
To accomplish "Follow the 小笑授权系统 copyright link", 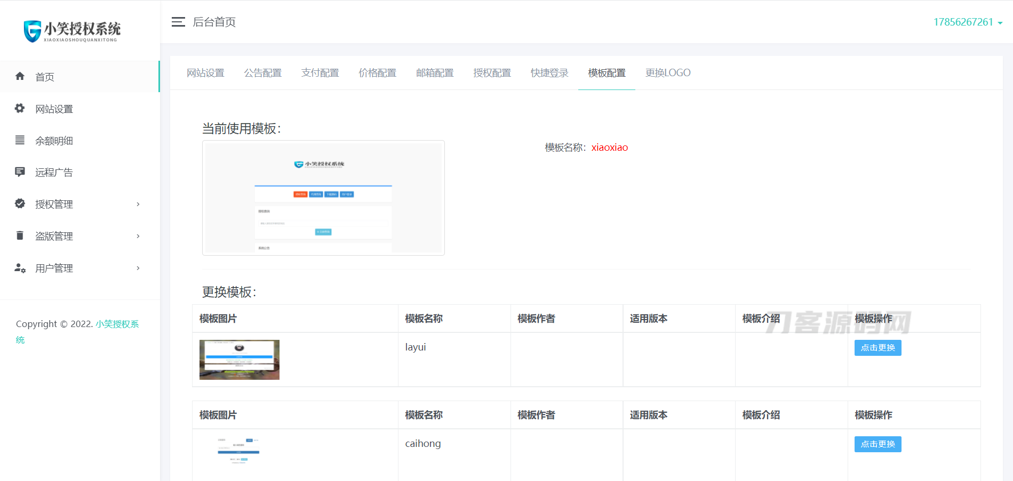I will point(117,324).
